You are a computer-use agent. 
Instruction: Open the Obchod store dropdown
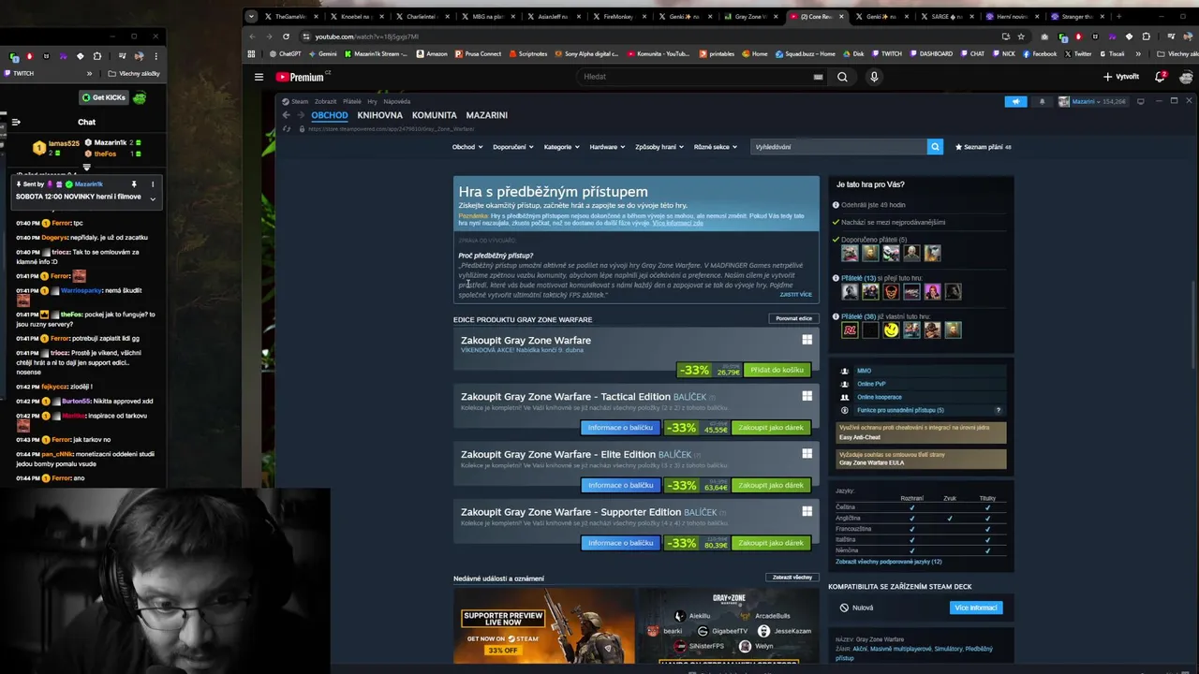tap(467, 147)
